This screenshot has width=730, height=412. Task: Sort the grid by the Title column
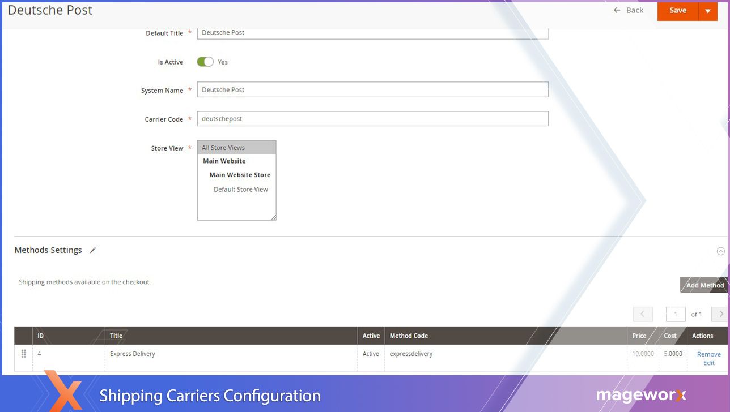pyautogui.click(x=116, y=335)
